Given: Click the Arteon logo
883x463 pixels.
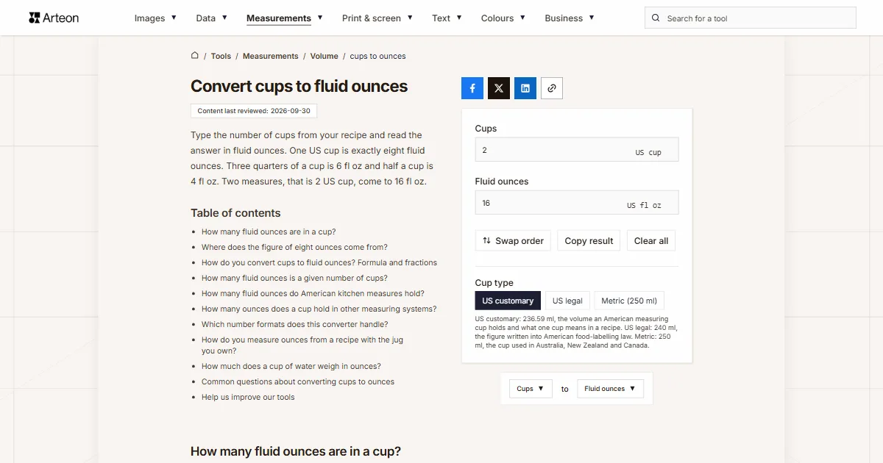Looking at the screenshot, I should [54, 18].
